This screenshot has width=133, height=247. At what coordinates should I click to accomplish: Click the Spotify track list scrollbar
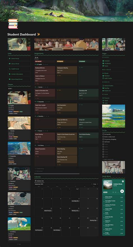coord(124,197)
